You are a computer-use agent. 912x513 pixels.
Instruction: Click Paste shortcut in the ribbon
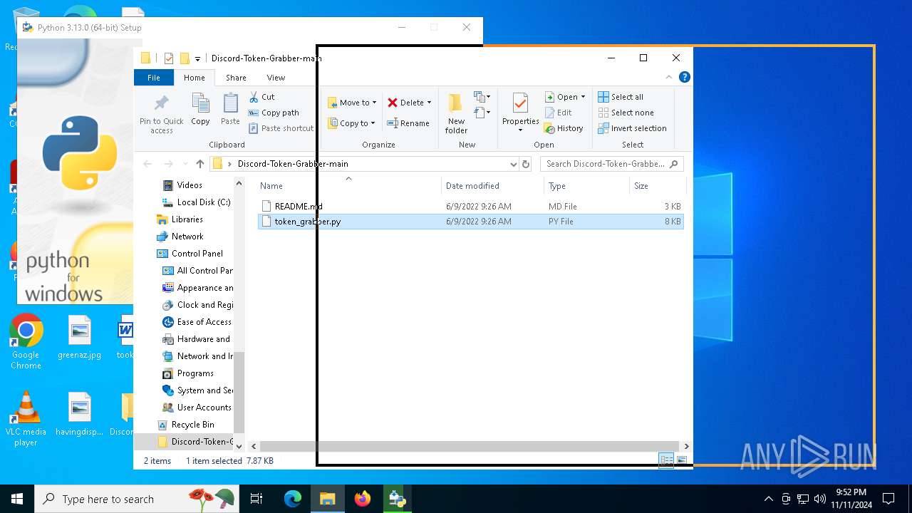coord(281,128)
